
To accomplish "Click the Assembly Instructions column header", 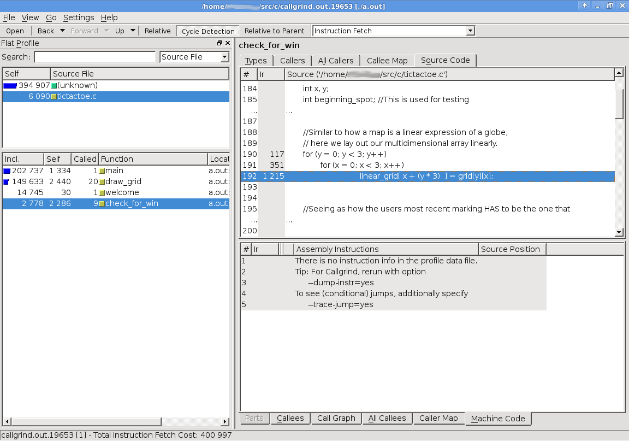I will point(386,249).
